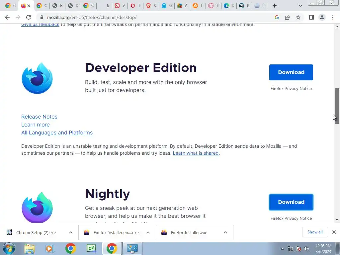
Task: Open the tab search dropdown arrow
Action: point(300,6)
